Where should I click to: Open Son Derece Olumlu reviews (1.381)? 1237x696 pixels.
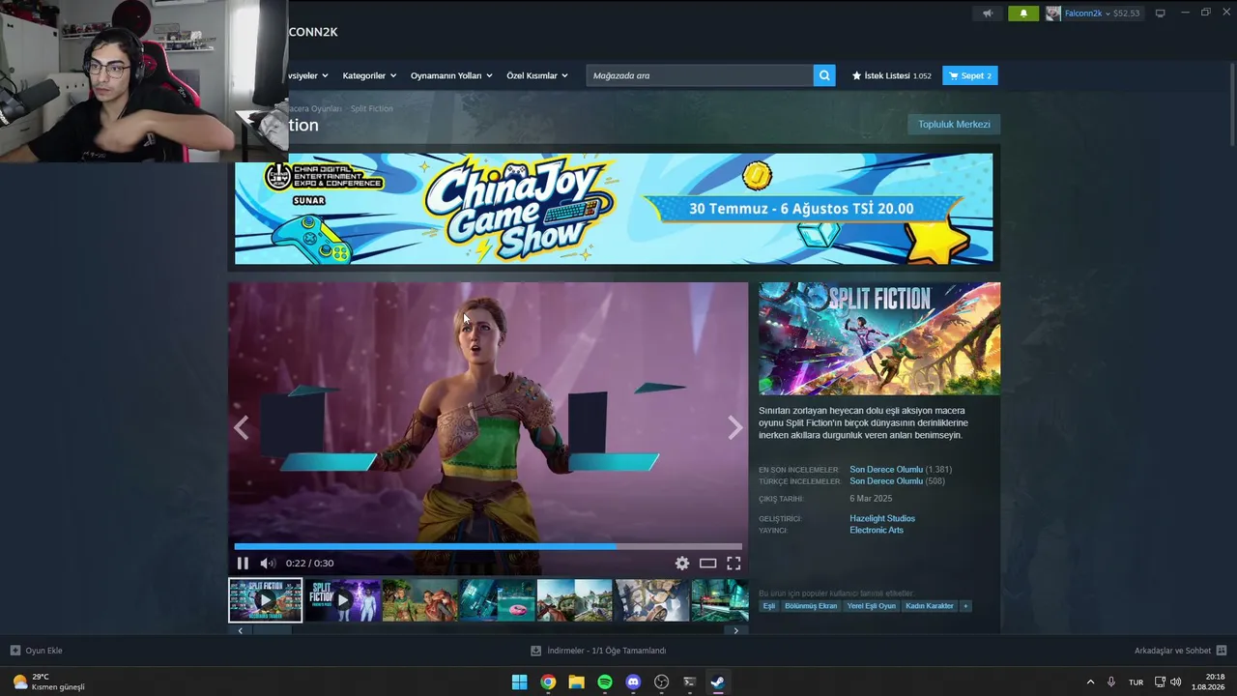[886, 470]
